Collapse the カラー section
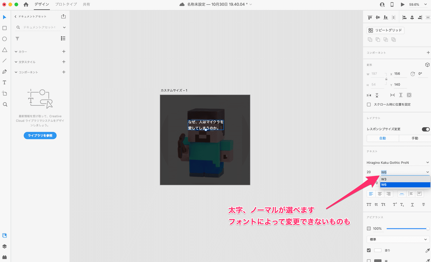 (x=15, y=51)
